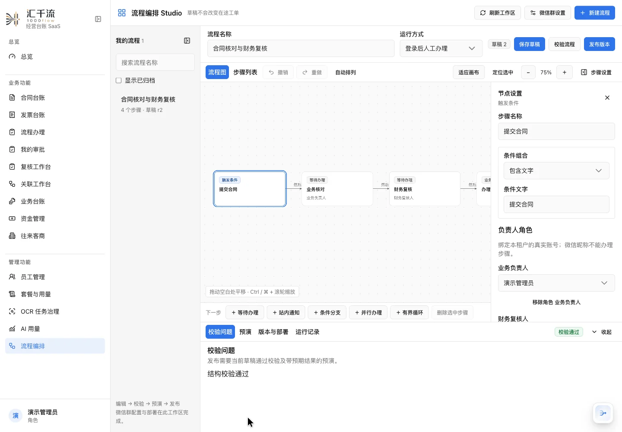Image resolution: width=622 pixels, height=432 pixels.
Task: Click 新建流程 button
Action: (x=595, y=13)
